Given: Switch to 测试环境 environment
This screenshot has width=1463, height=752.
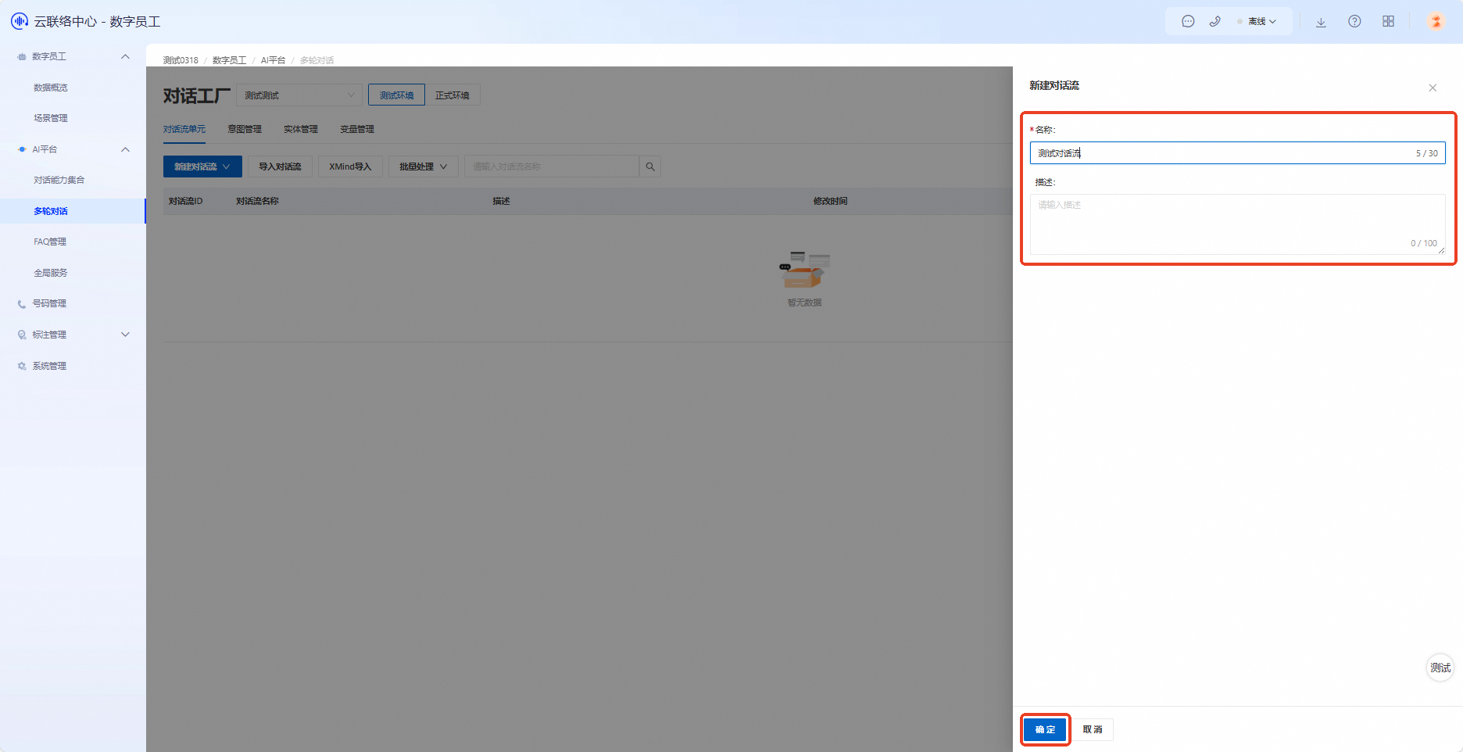Looking at the screenshot, I should pos(397,95).
